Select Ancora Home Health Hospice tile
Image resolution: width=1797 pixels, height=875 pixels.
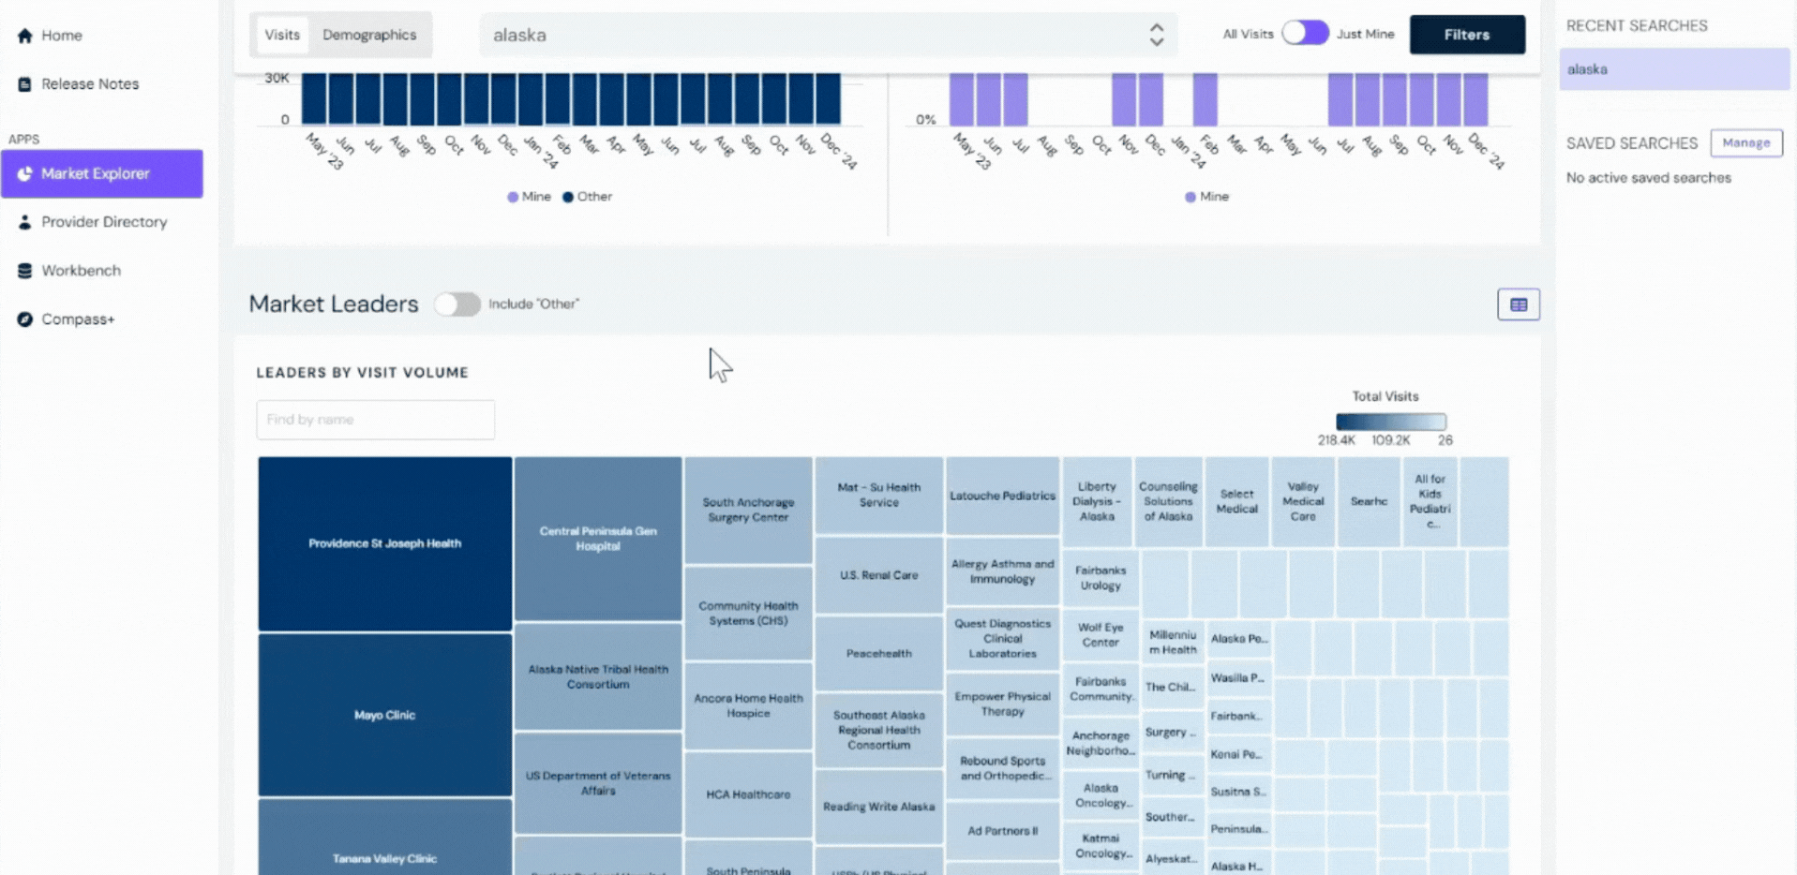click(748, 705)
